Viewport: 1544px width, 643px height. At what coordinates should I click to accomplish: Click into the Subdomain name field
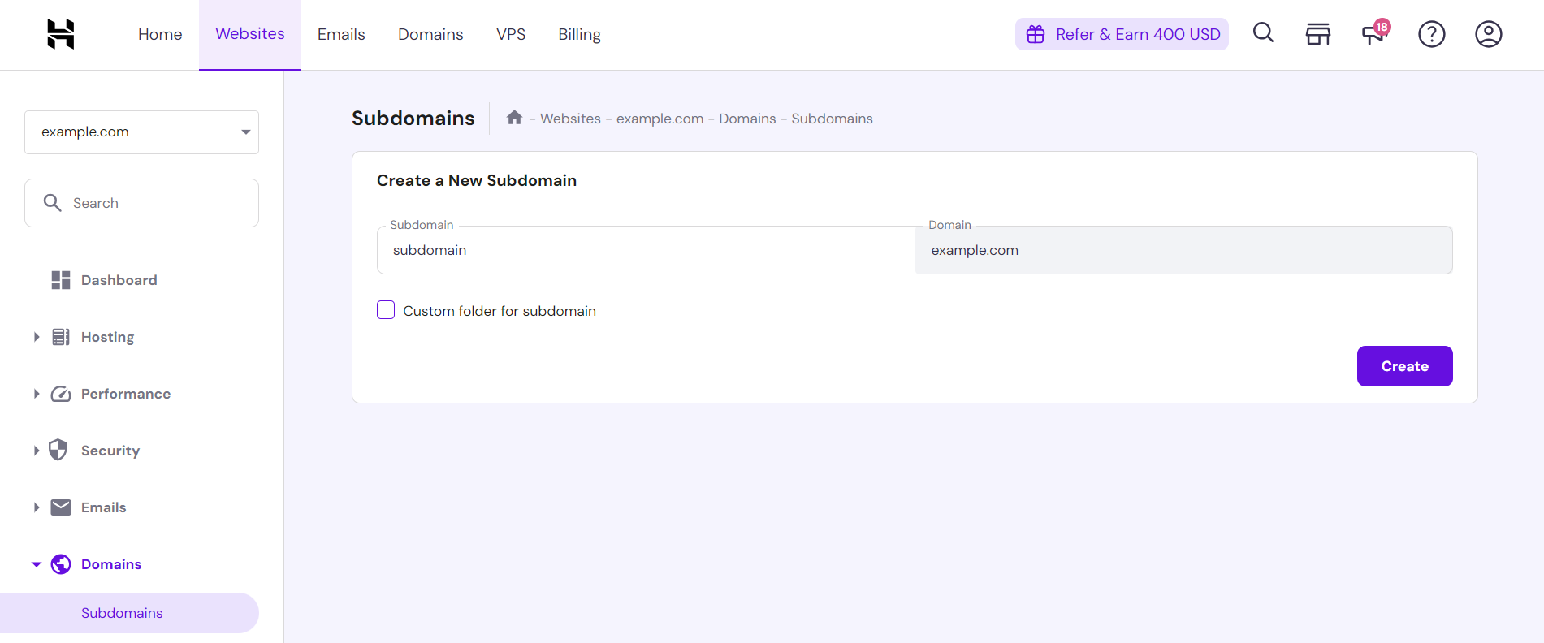pyautogui.click(x=646, y=250)
